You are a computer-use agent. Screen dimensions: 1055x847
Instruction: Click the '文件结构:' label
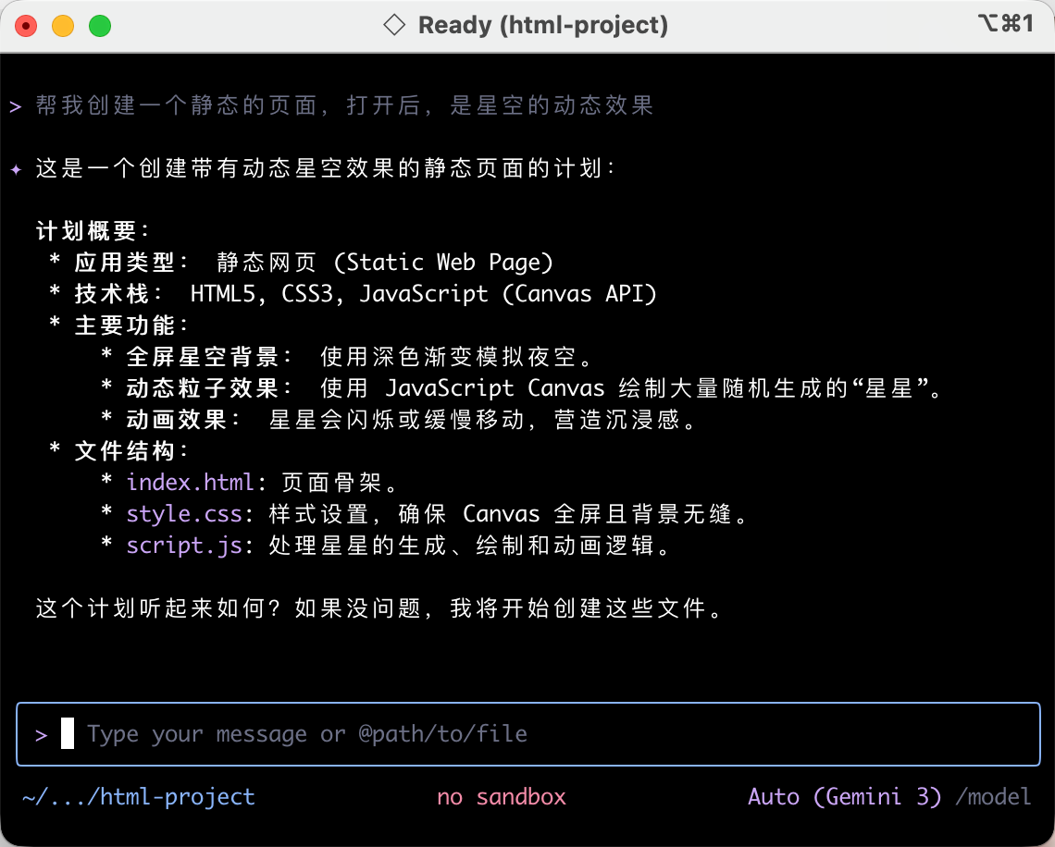130,451
